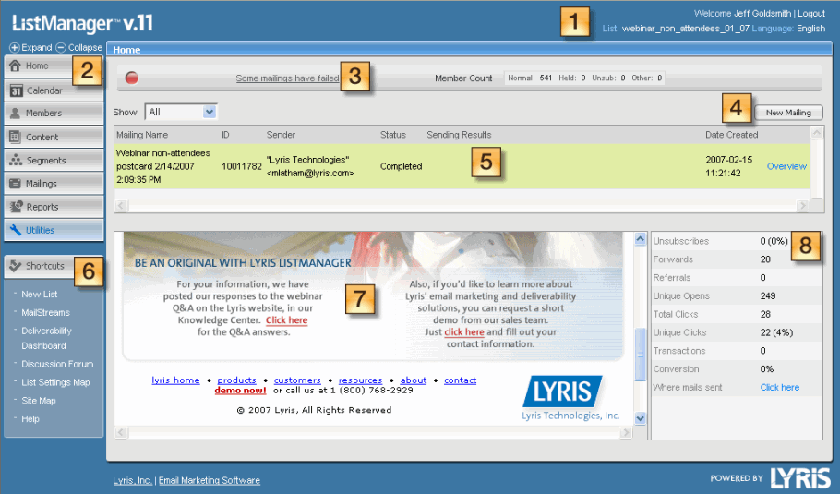Click 'Click here' for Q&A answers
This screenshot has height=494, width=840.
point(286,319)
